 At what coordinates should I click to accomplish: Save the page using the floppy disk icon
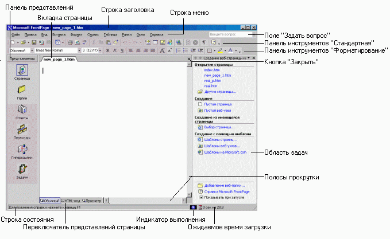34,42
